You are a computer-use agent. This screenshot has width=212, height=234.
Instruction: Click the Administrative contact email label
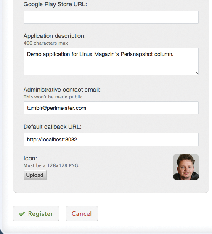pyautogui.click(x=62, y=90)
